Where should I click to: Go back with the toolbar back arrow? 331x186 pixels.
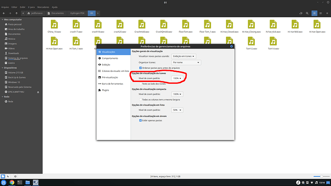[4, 13]
